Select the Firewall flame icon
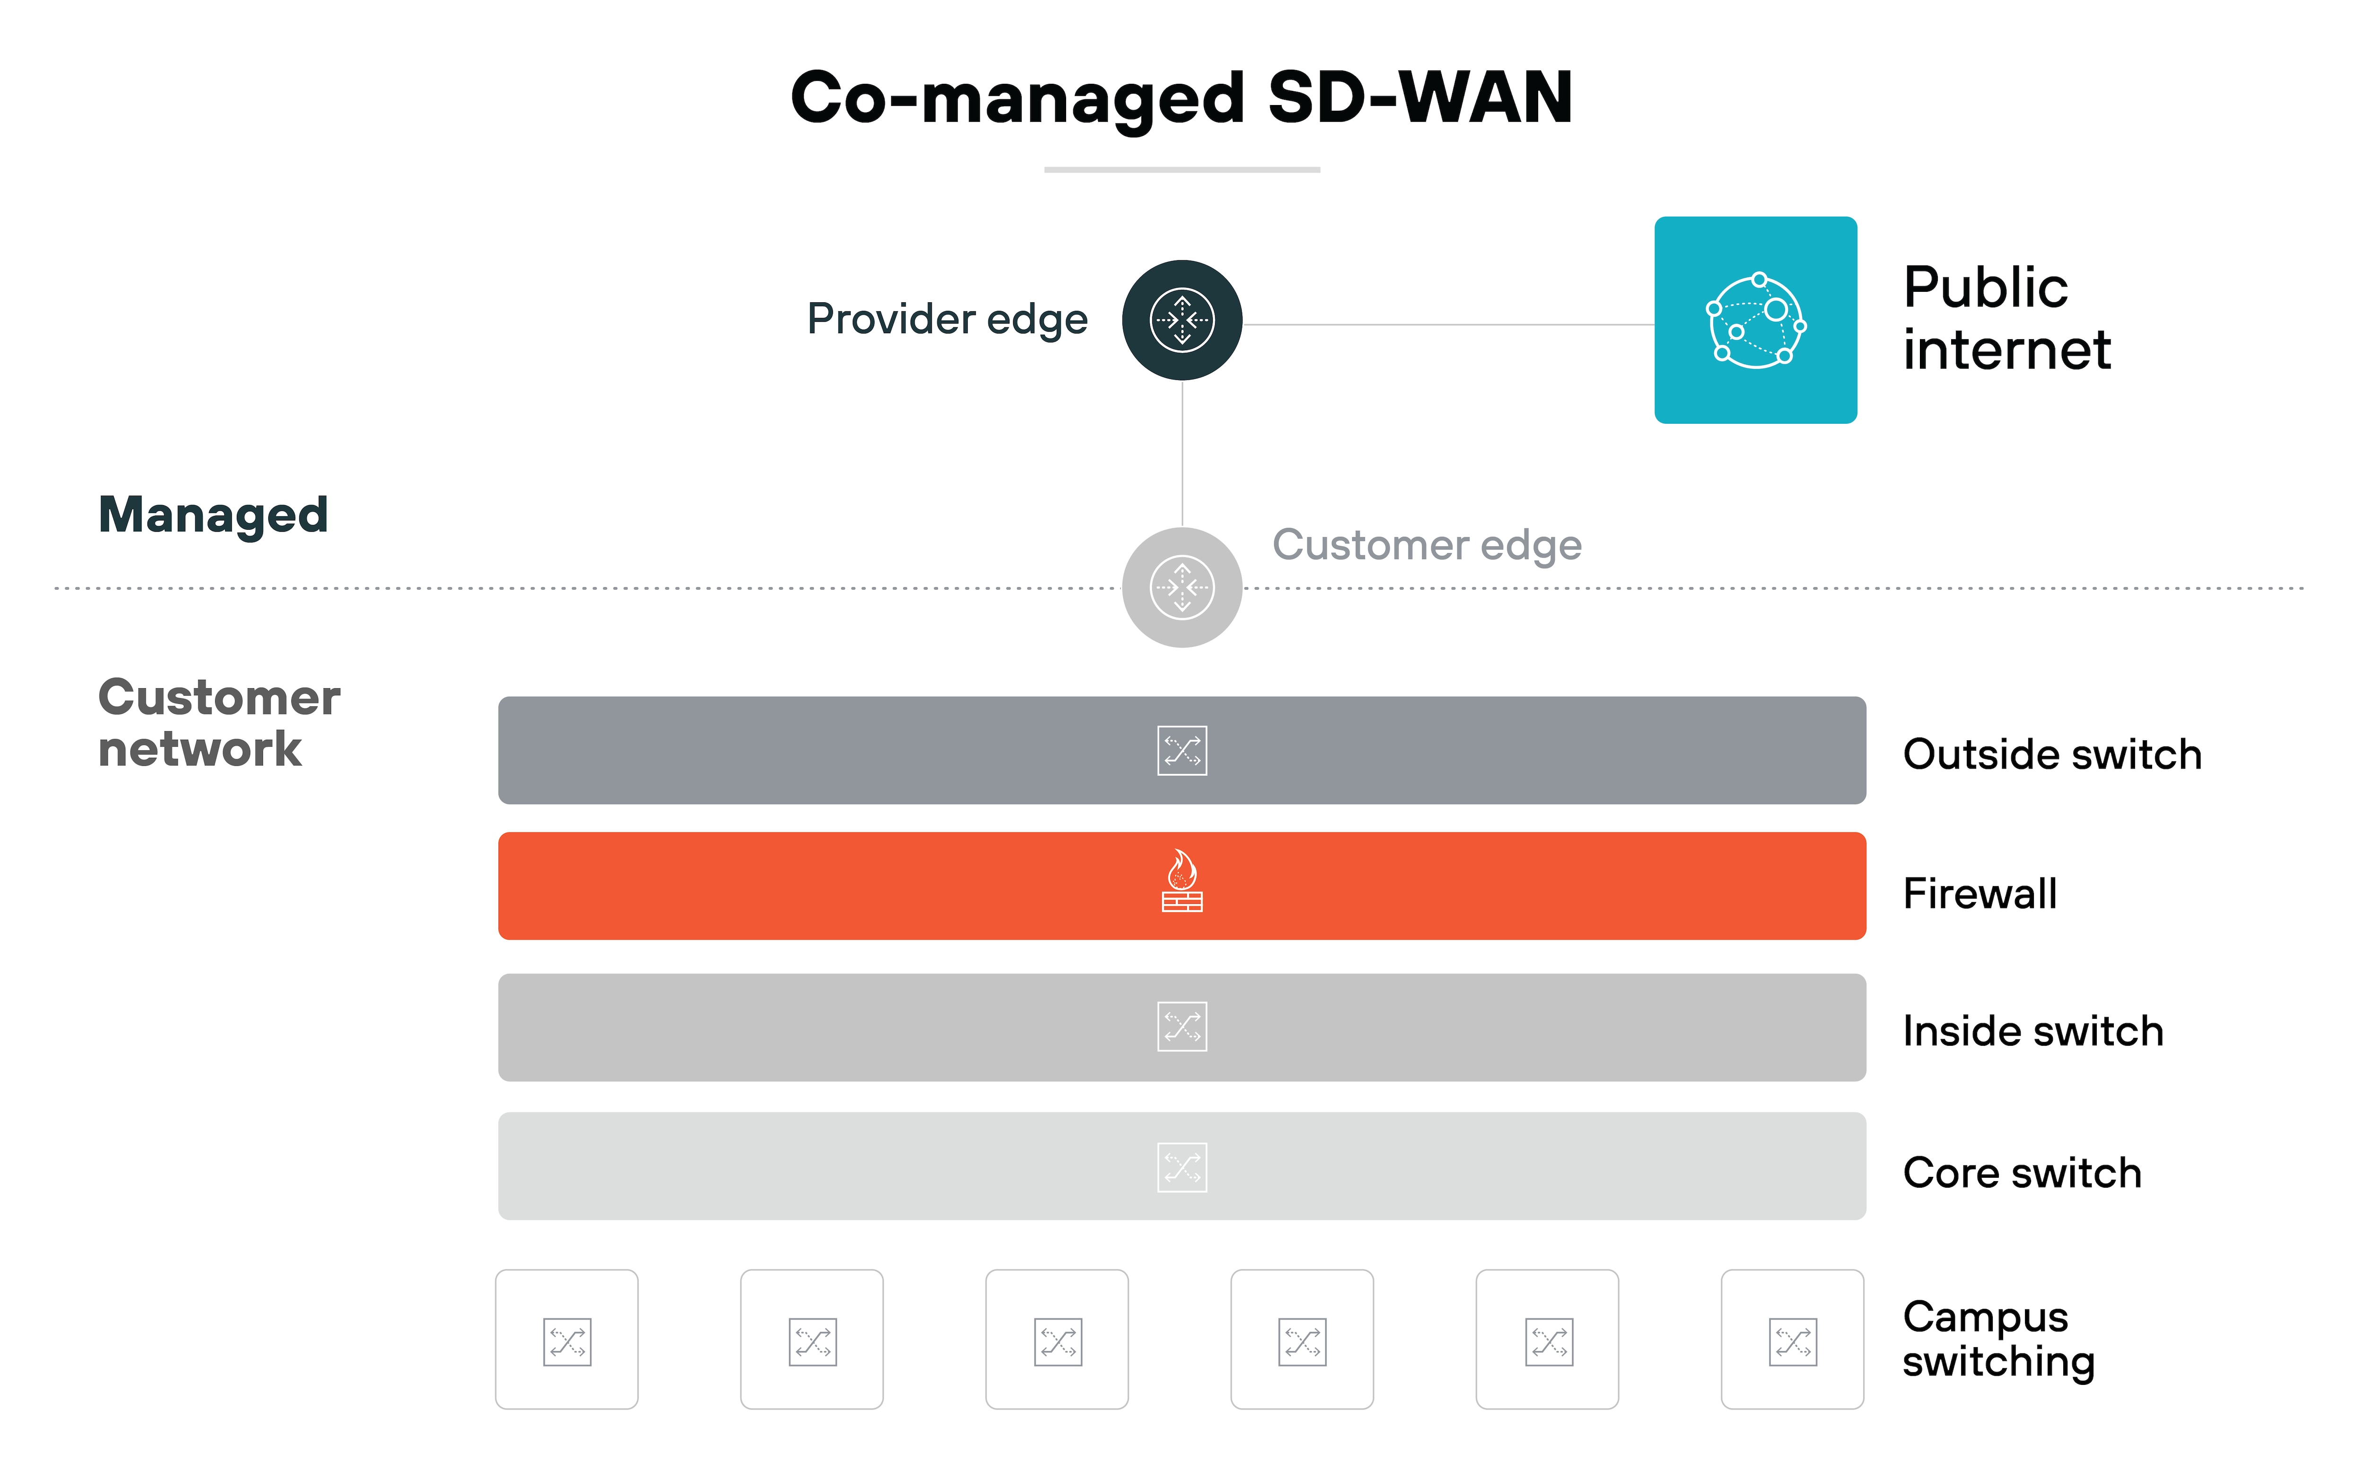2365x1463 pixels. (x=1181, y=882)
